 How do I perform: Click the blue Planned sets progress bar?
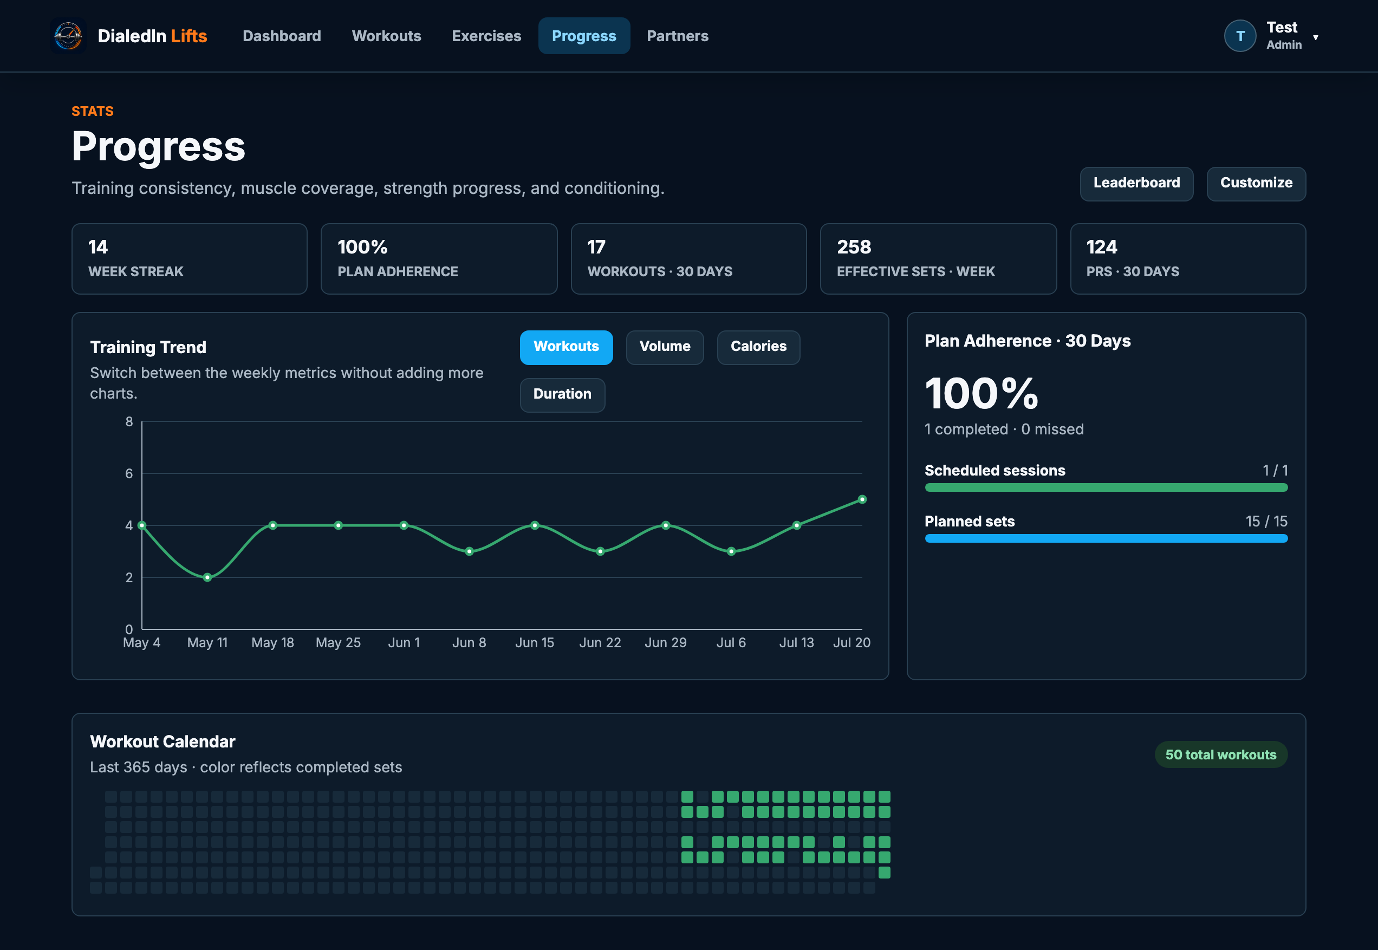tap(1106, 538)
